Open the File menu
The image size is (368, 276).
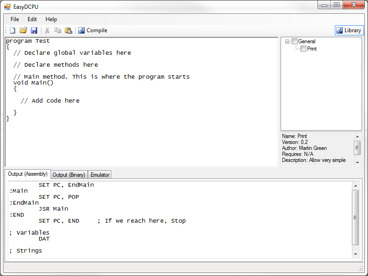click(15, 19)
